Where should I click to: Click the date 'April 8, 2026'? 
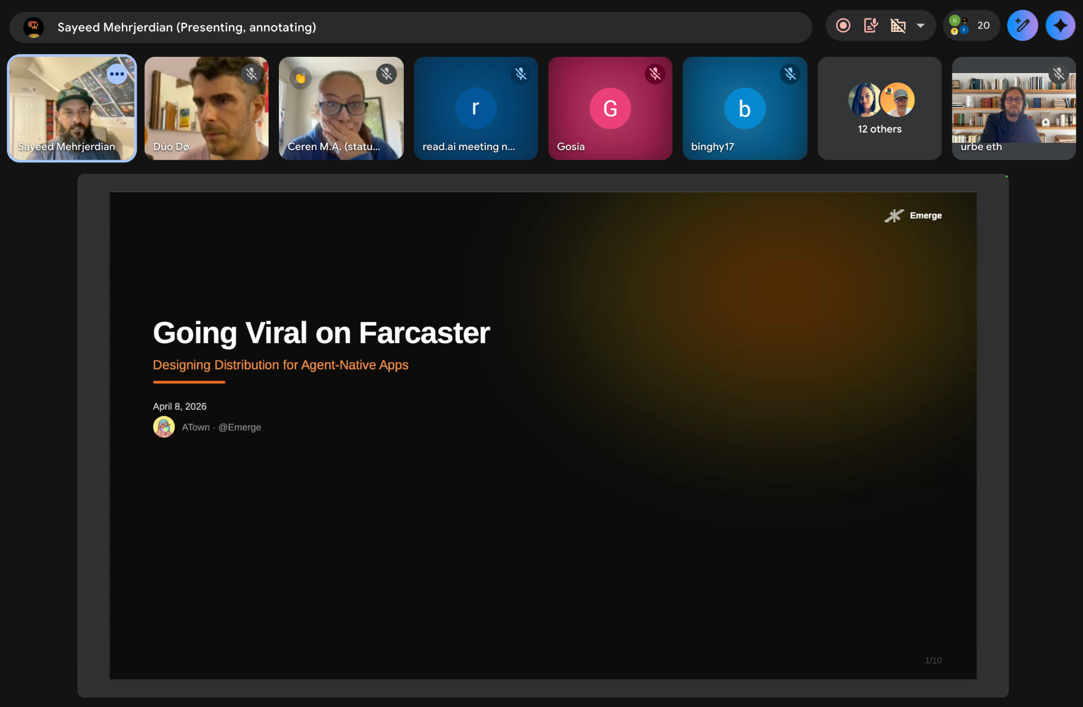point(180,407)
